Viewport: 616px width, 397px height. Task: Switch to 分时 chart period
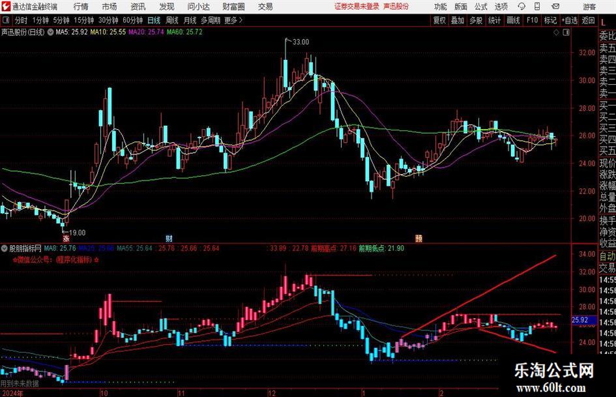point(21,20)
